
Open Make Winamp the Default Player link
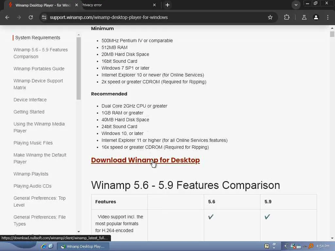pyautogui.click(x=40, y=159)
